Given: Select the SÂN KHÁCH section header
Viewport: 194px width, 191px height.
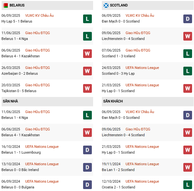Looking at the screenshot, I should pos(113,101).
